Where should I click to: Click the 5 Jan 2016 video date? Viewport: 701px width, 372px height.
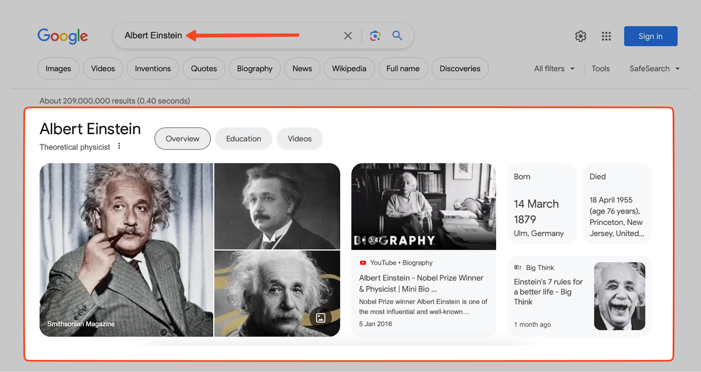375,324
